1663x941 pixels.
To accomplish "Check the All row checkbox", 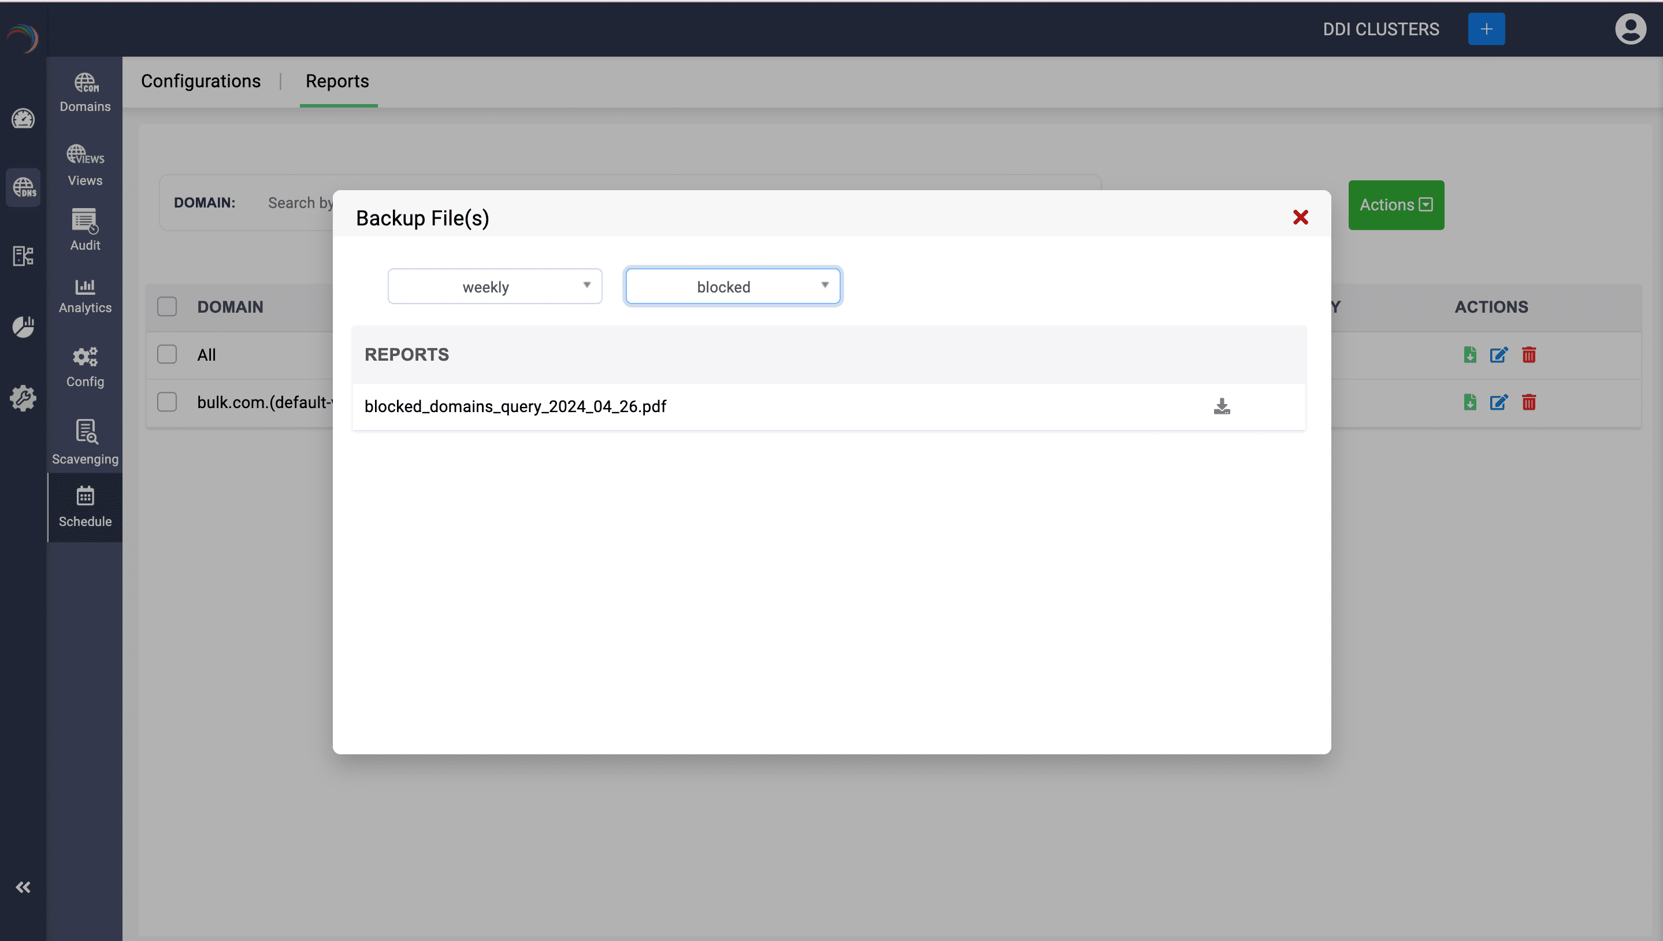I will tap(168, 354).
